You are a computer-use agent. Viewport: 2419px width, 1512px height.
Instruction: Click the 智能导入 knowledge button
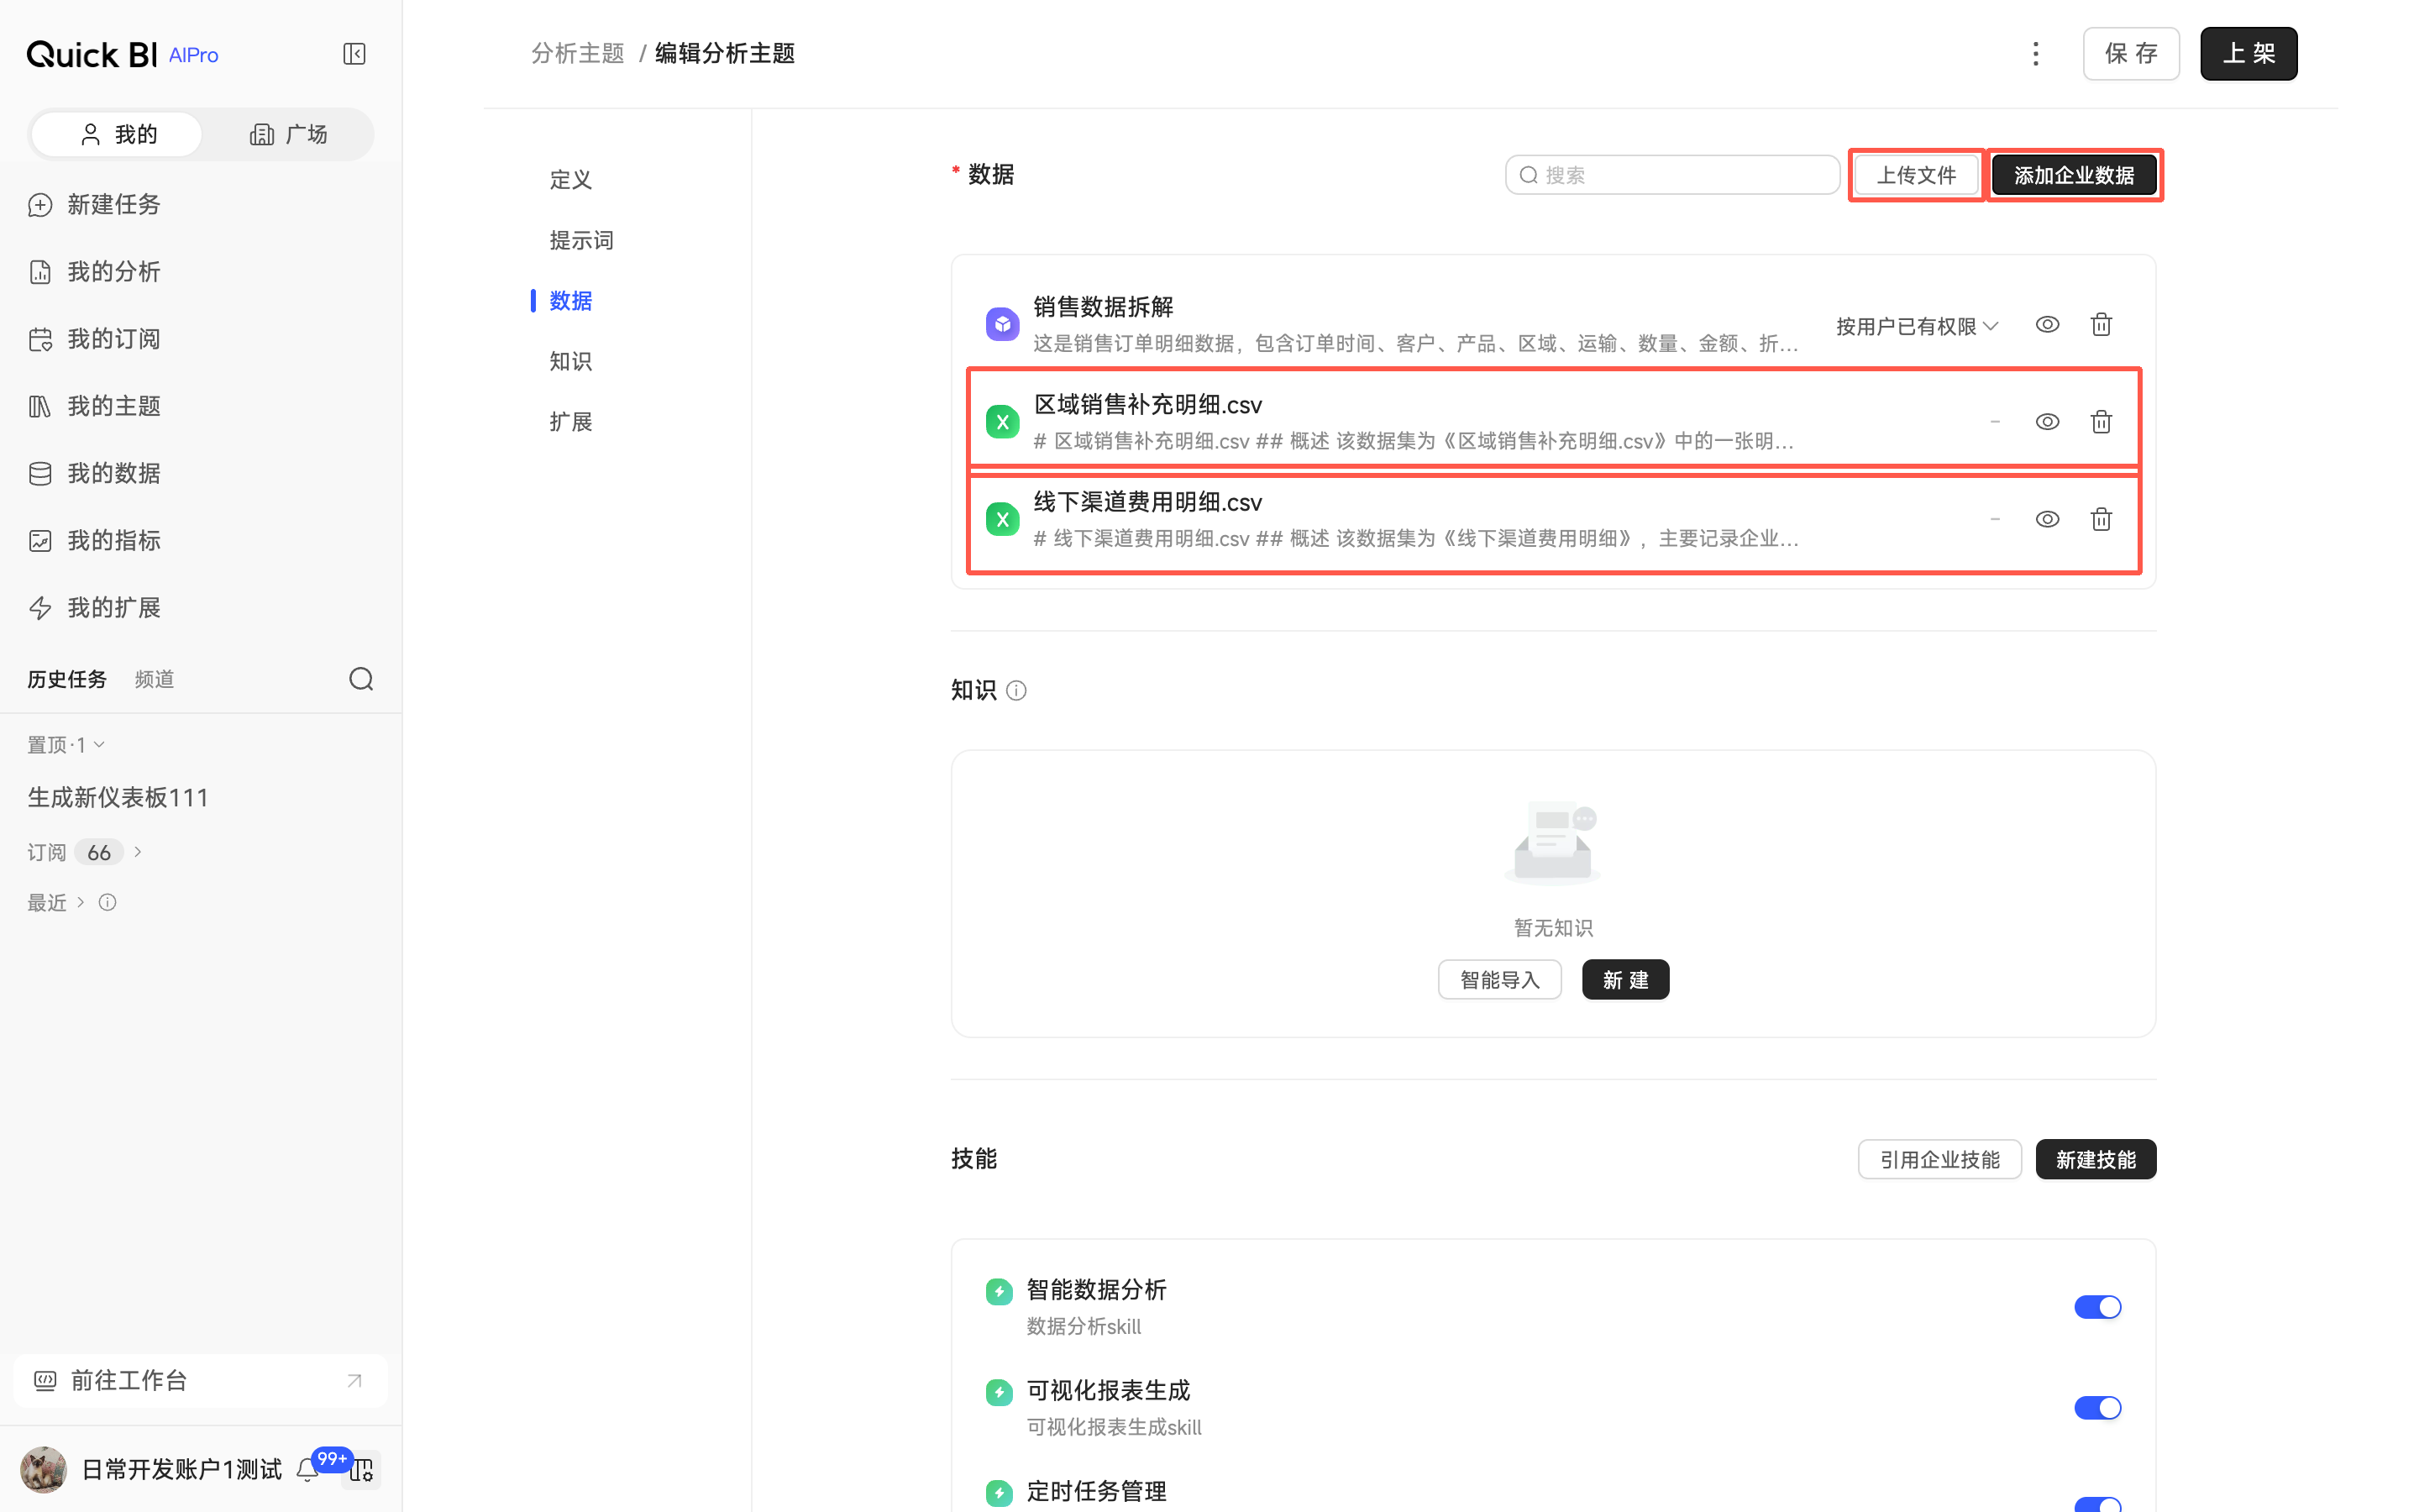point(1499,980)
